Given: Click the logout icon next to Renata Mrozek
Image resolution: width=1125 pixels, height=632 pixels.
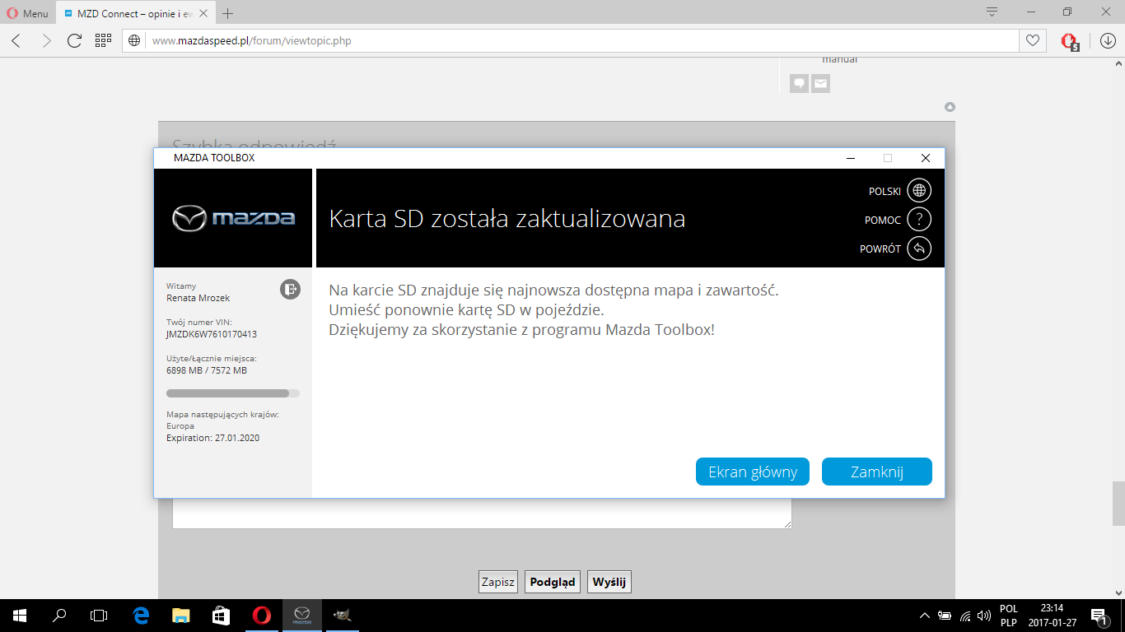Looking at the screenshot, I should pyautogui.click(x=290, y=289).
